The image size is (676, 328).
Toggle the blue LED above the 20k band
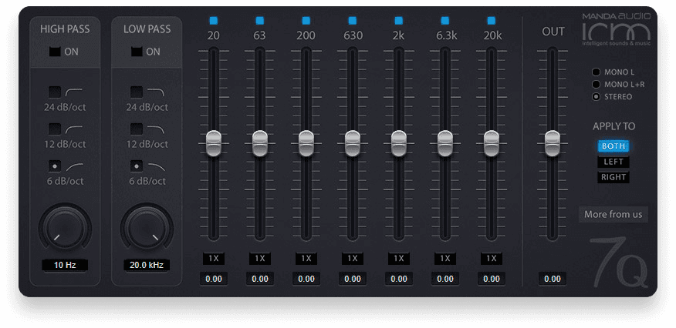(x=492, y=19)
